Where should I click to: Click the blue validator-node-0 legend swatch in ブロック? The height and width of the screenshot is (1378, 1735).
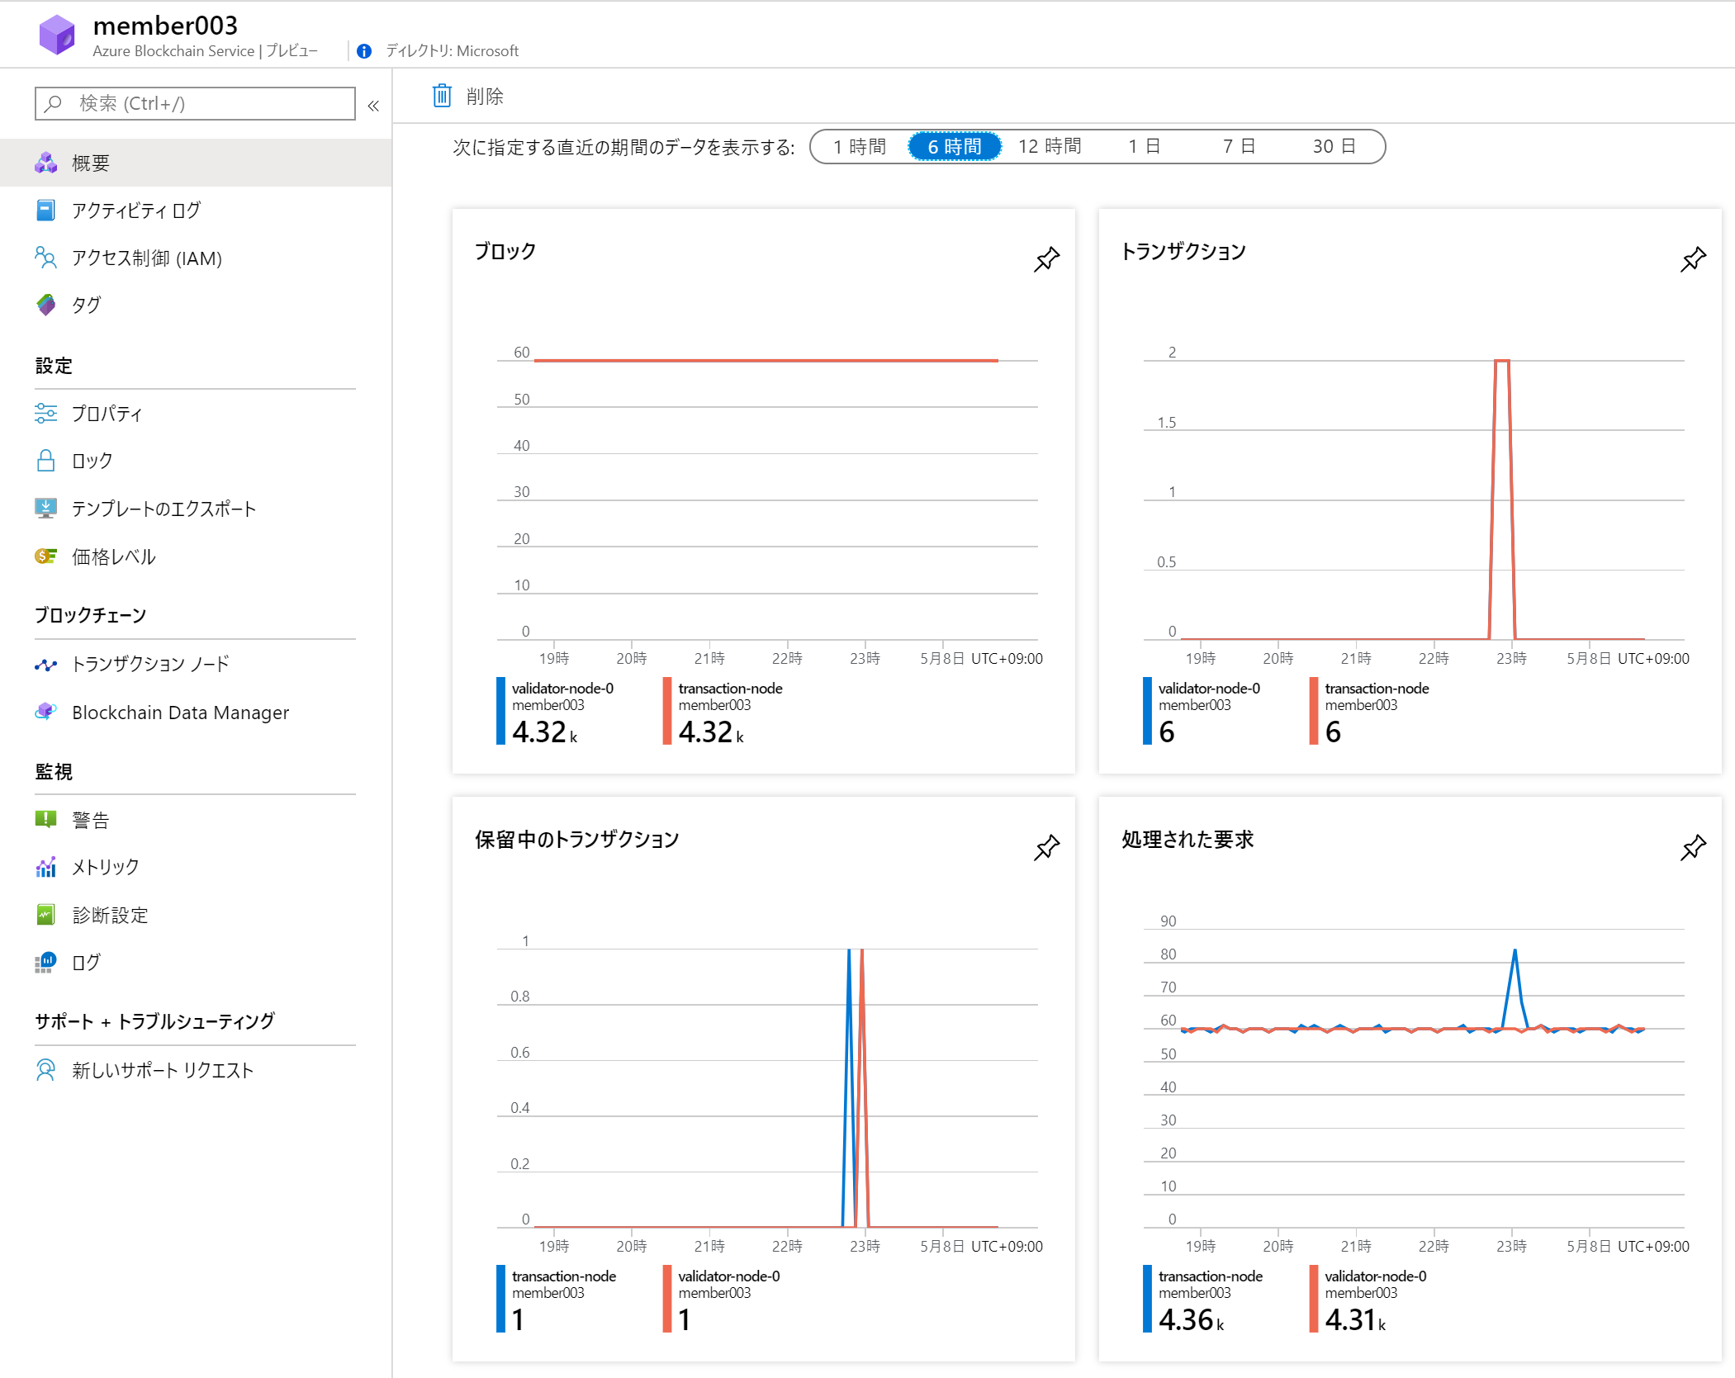(500, 711)
